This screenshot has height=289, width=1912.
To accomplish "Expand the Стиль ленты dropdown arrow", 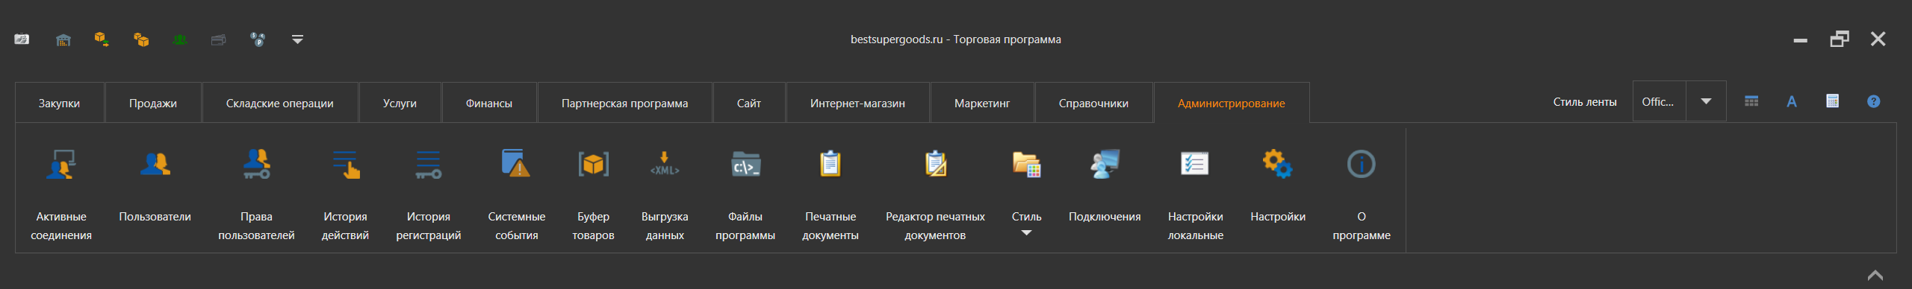I will tap(1706, 101).
